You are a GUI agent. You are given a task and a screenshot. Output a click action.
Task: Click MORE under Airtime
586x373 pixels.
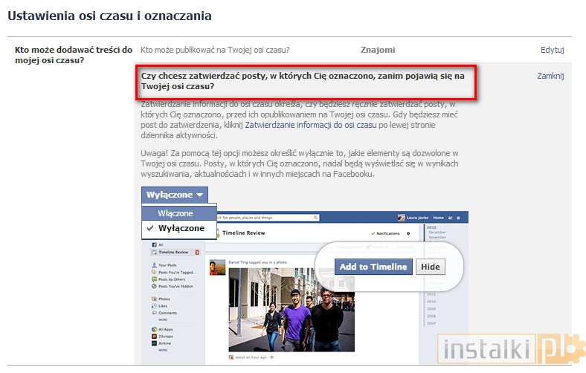[163, 350]
